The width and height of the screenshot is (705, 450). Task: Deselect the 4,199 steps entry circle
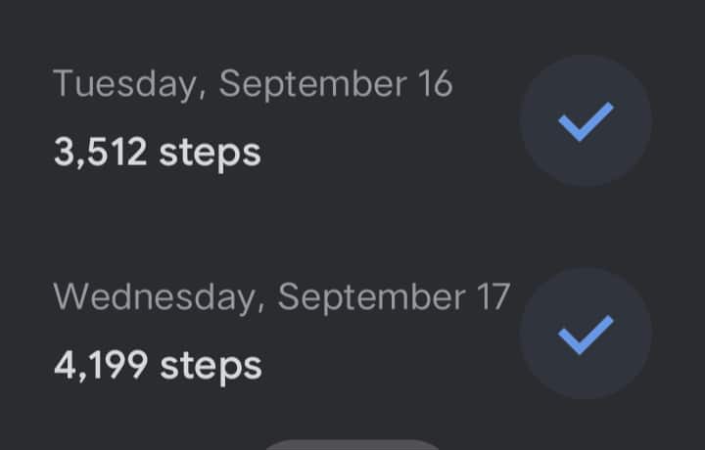click(x=586, y=335)
